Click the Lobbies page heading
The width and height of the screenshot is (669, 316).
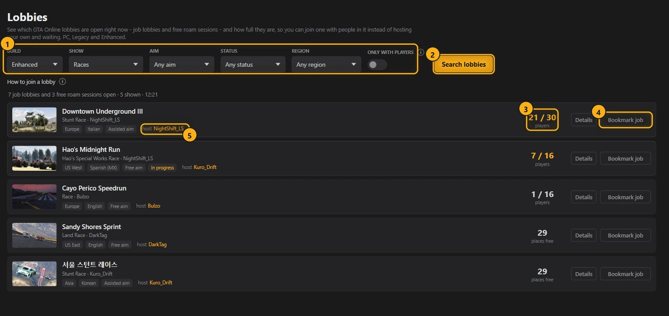(x=27, y=17)
